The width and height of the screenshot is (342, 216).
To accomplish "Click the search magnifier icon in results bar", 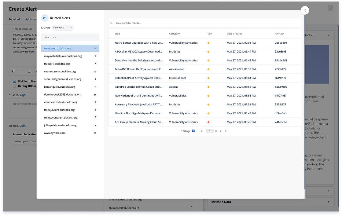I will (x=112, y=23).
